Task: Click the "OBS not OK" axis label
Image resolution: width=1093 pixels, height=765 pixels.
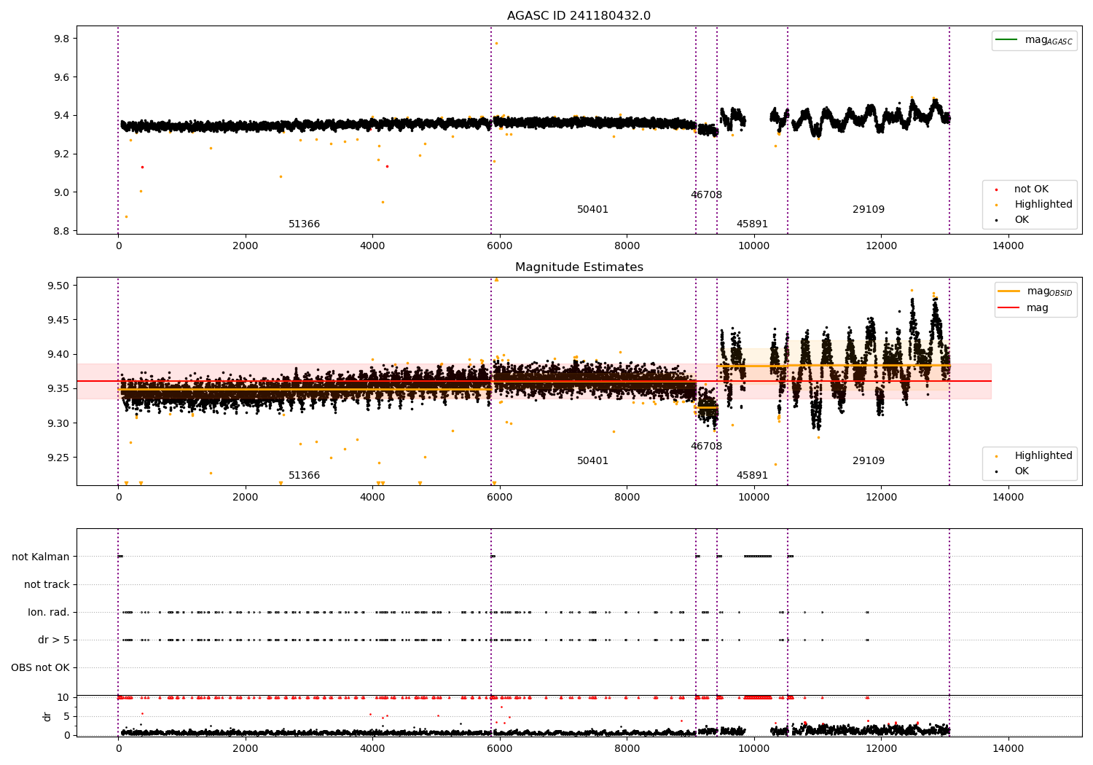Action: click(x=40, y=667)
